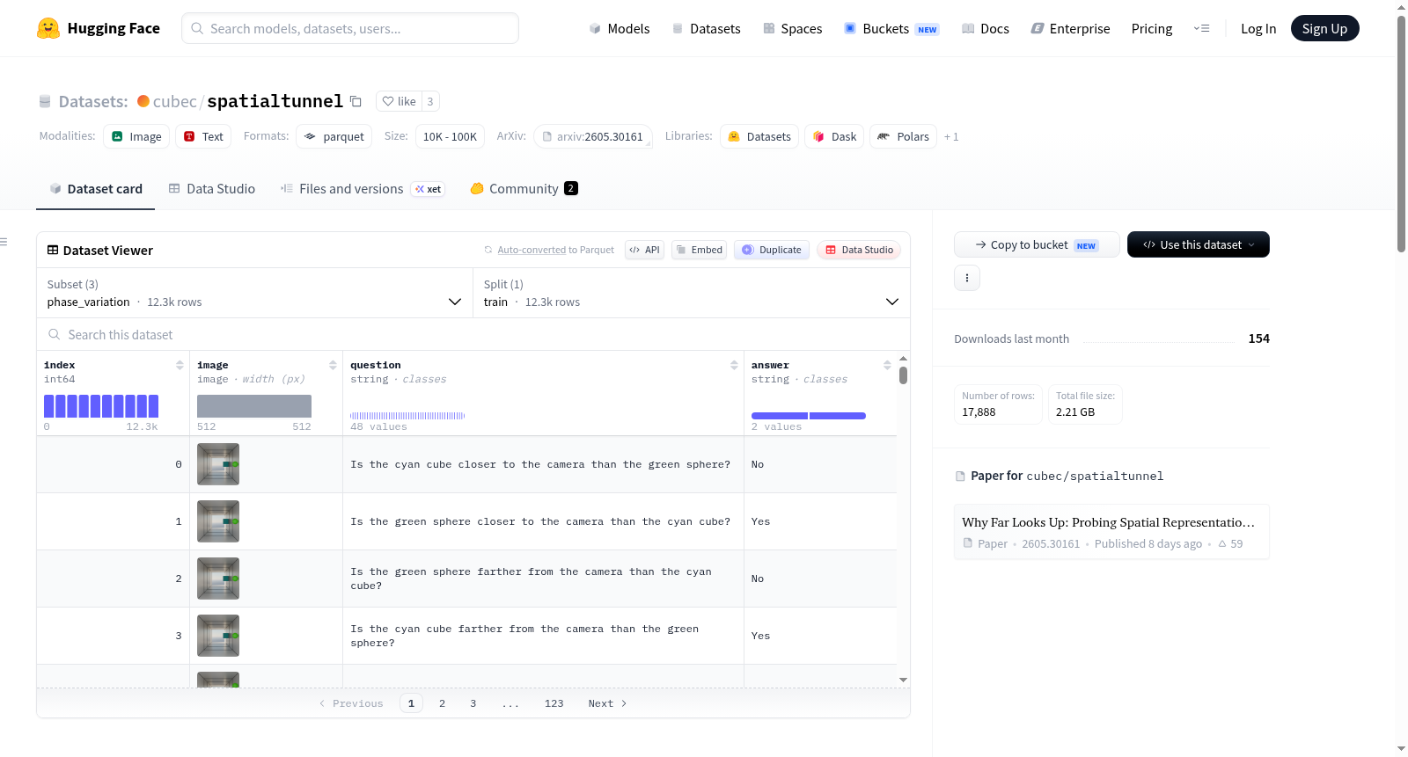Click the Sign Up button
The image size is (1408, 757).
point(1325,28)
